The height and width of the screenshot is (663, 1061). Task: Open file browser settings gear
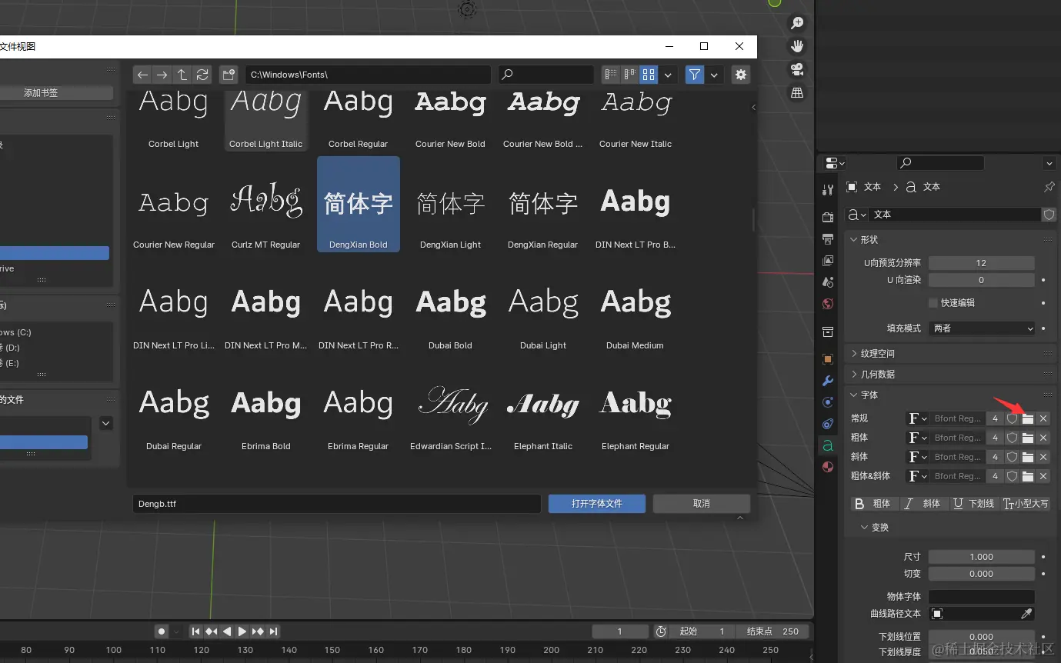(x=740, y=75)
